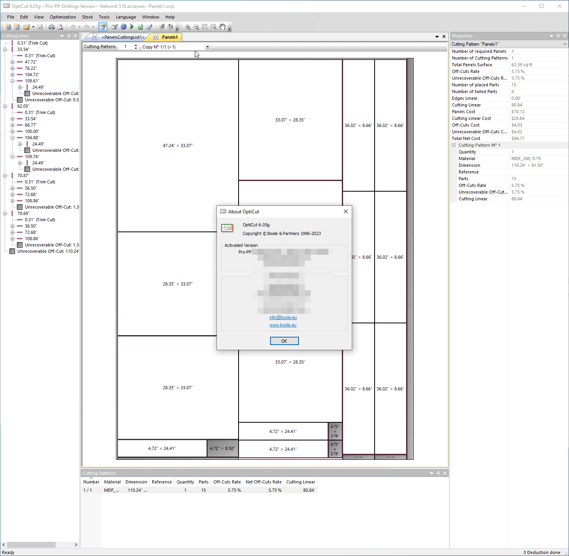This screenshot has height=556, width=569.
Task: Click the www.boole.eu link
Action: coord(283,325)
